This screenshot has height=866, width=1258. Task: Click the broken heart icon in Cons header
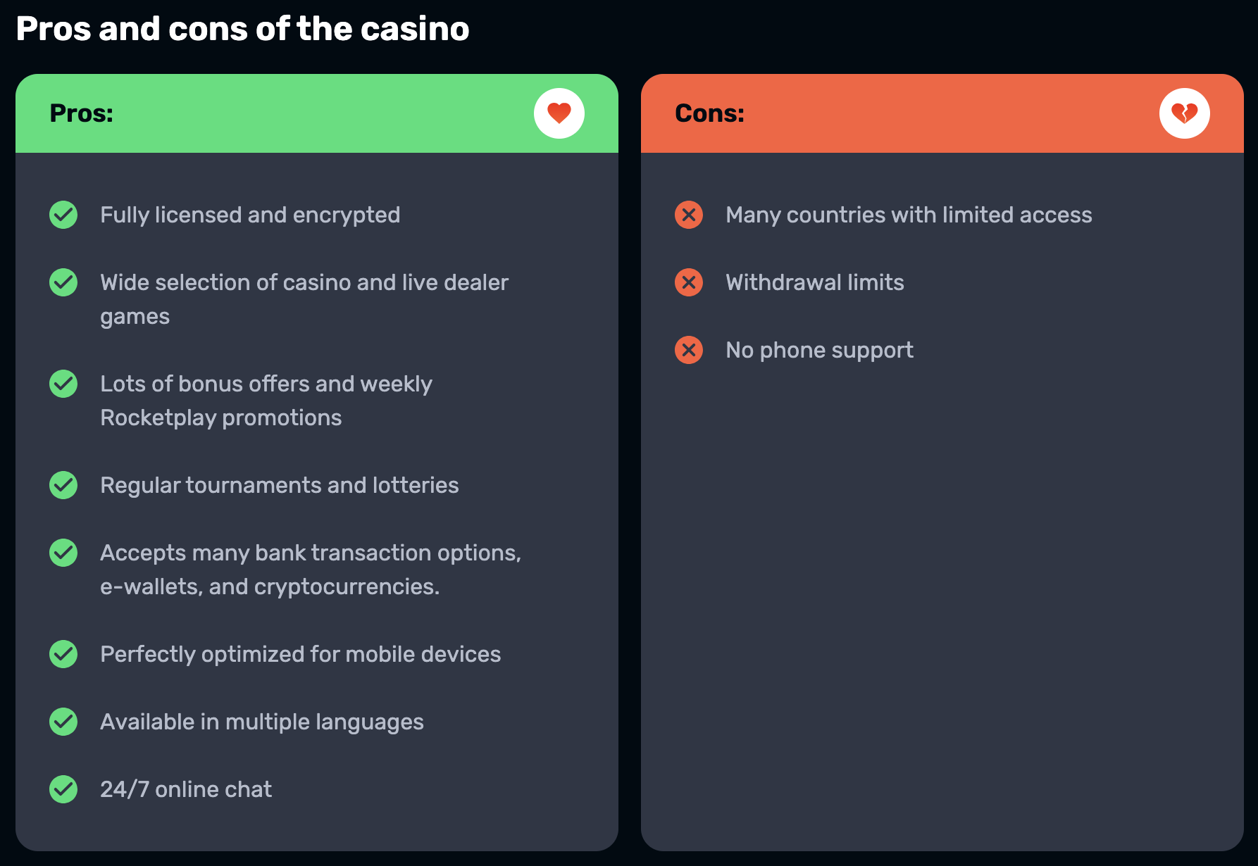coord(1185,113)
